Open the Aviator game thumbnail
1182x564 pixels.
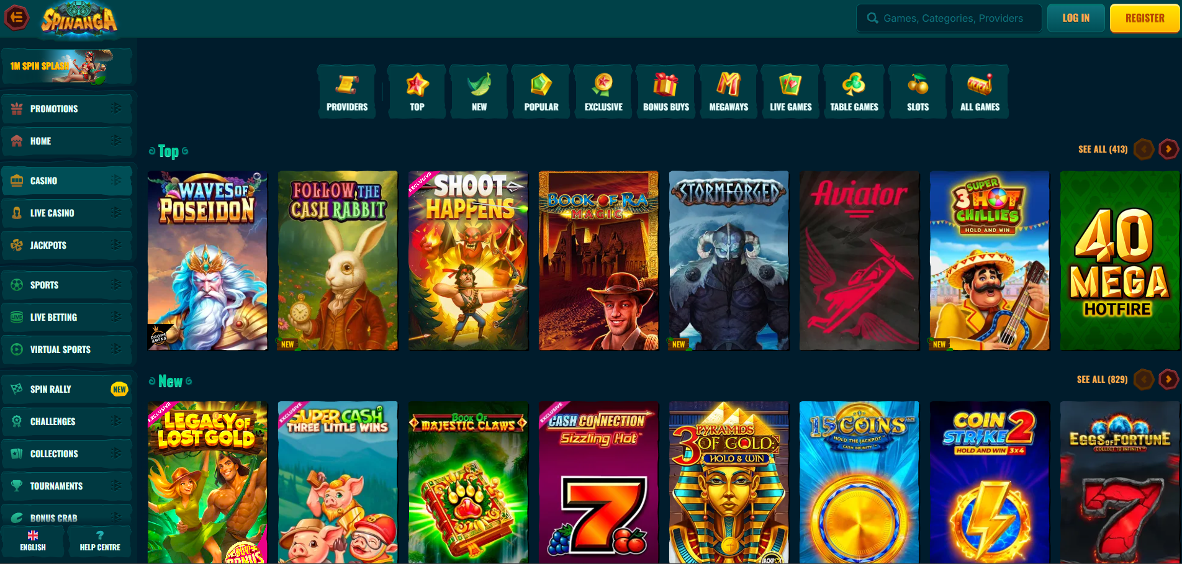[859, 261]
